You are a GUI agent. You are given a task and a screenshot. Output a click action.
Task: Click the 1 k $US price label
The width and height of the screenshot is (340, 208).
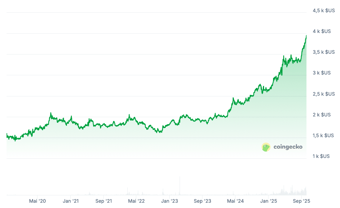pyautogui.click(x=321, y=156)
